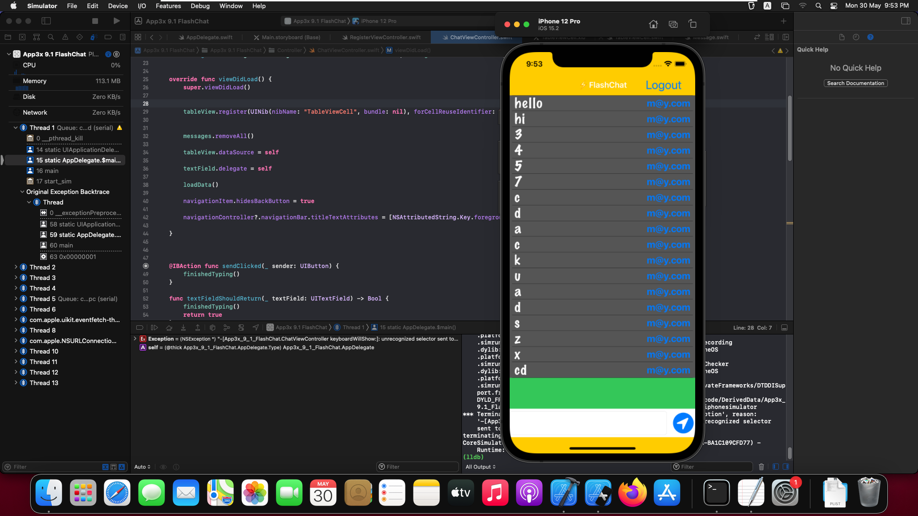Take simulator screenshot with camera icon
The height and width of the screenshot is (516, 918).
[673, 24]
